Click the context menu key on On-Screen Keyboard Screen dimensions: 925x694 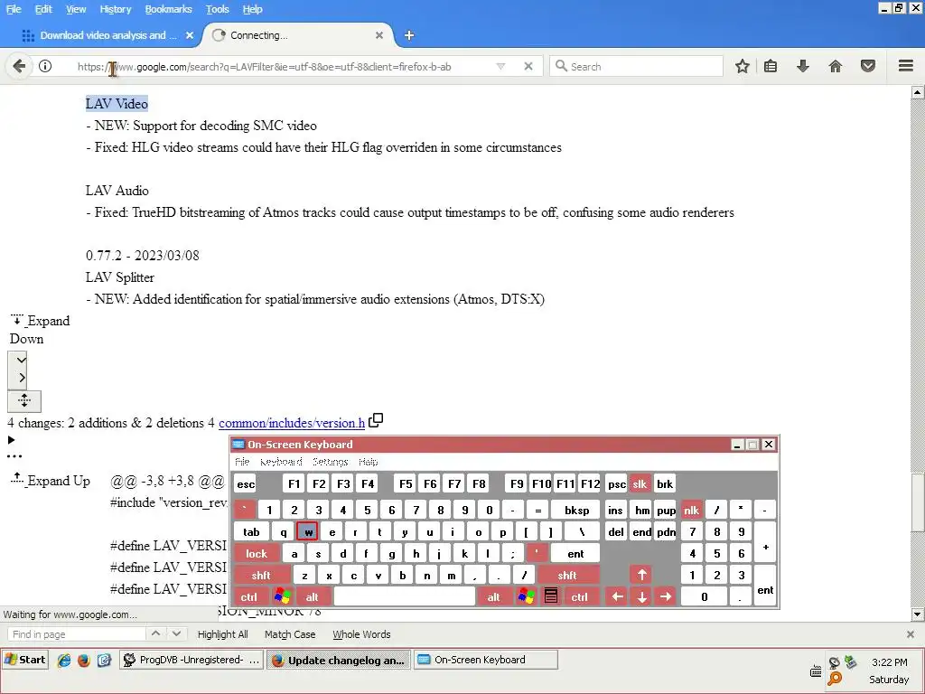pos(551,596)
